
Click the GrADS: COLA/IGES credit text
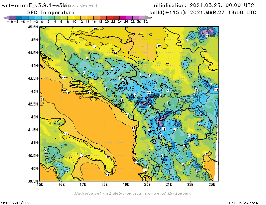12,202
